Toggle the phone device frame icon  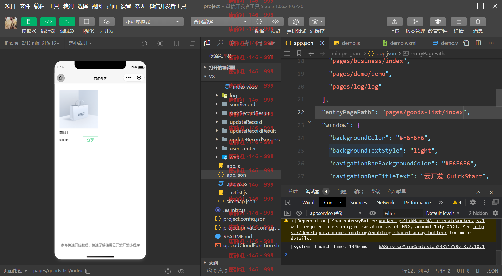[176, 43]
